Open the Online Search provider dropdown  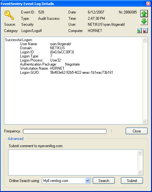point(87,181)
